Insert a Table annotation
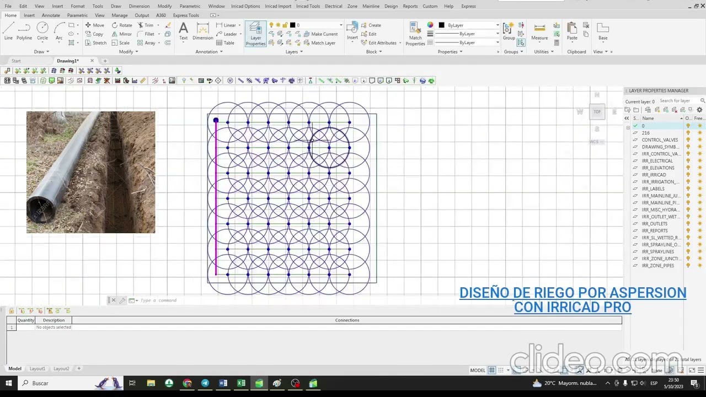Image resolution: width=706 pixels, height=397 pixels. coord(225,43)
